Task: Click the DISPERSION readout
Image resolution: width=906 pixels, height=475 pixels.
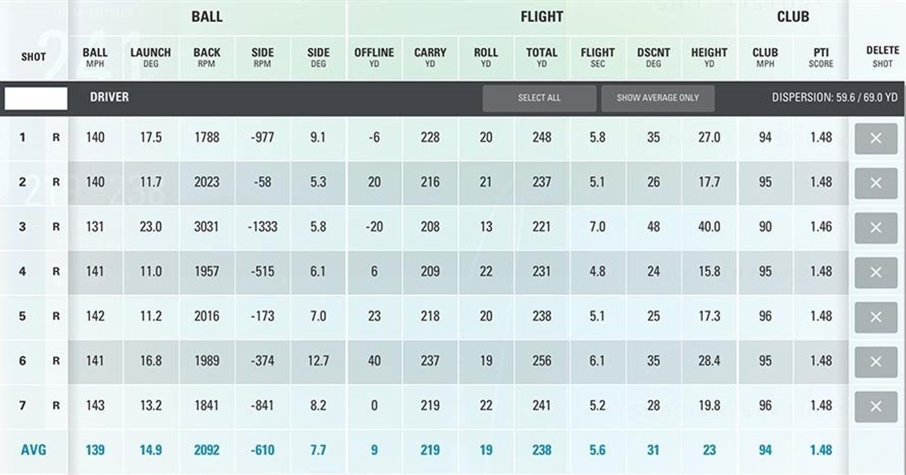Action: point(834,97)
